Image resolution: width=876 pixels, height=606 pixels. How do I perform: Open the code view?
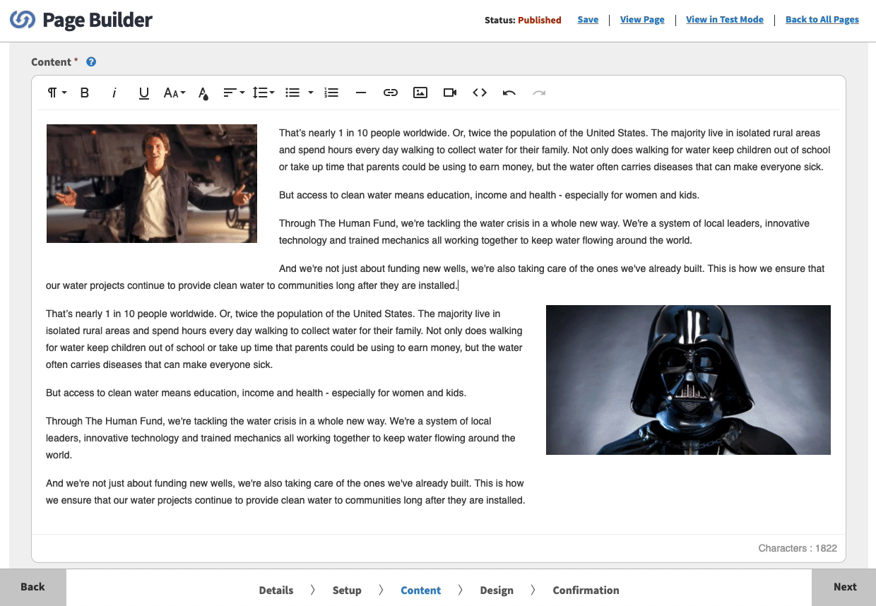[480, 93]
